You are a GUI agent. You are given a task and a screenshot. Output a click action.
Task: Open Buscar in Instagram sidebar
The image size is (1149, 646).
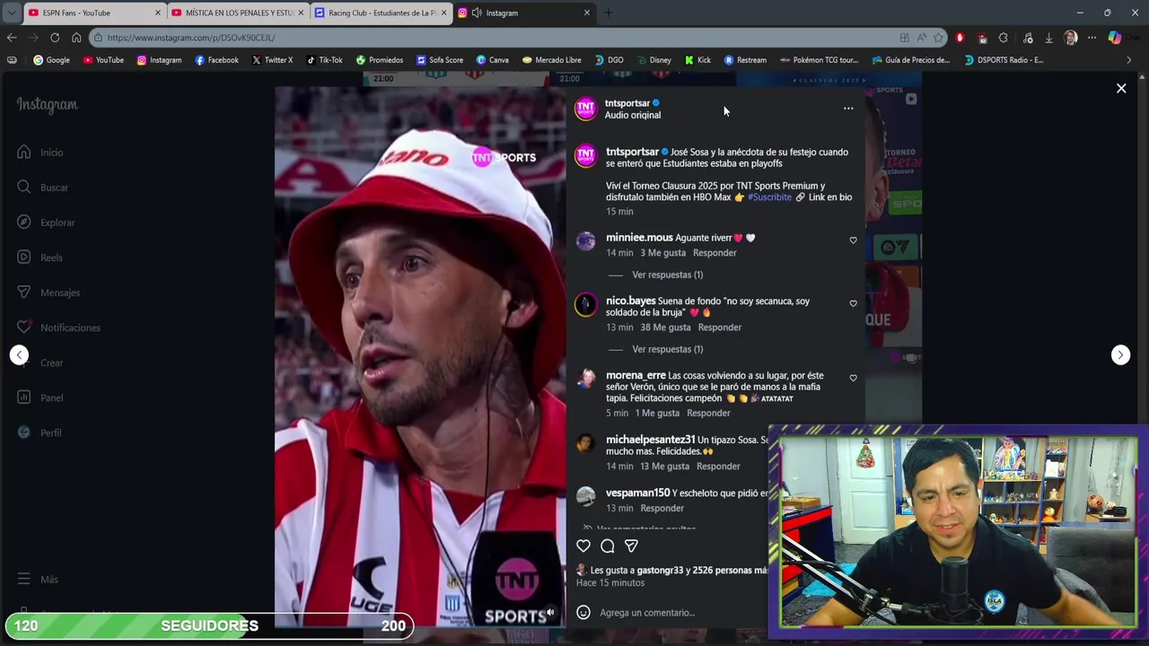pyautogui.click(x=42, y=188)
